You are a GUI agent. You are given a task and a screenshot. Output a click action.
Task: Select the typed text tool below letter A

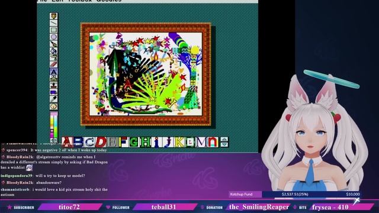click(x=54, y=79)
